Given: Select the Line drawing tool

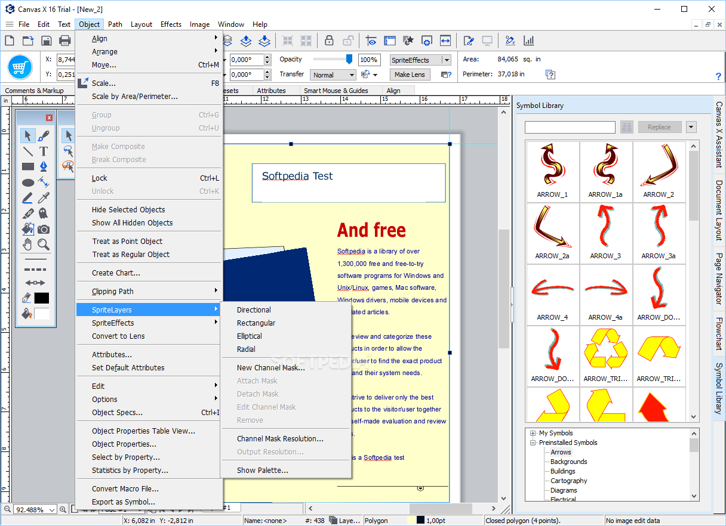Looking at the screenshot, I should [27, 151].
